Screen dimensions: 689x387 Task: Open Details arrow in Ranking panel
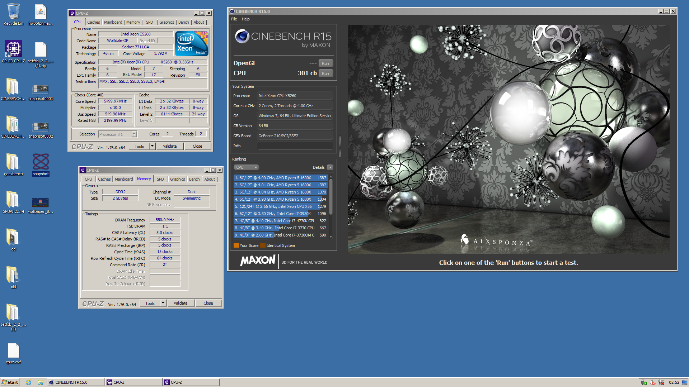pyautogui.click(x=330, y=167)
